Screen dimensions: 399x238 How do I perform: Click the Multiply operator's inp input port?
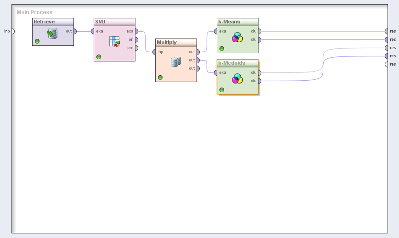point(155,52)
